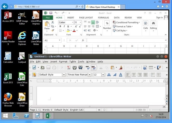This screenshot has height=123, width=172.
Task: Toggle Excel middle align button
Action: pyautogui.click(x=89, y=22)
